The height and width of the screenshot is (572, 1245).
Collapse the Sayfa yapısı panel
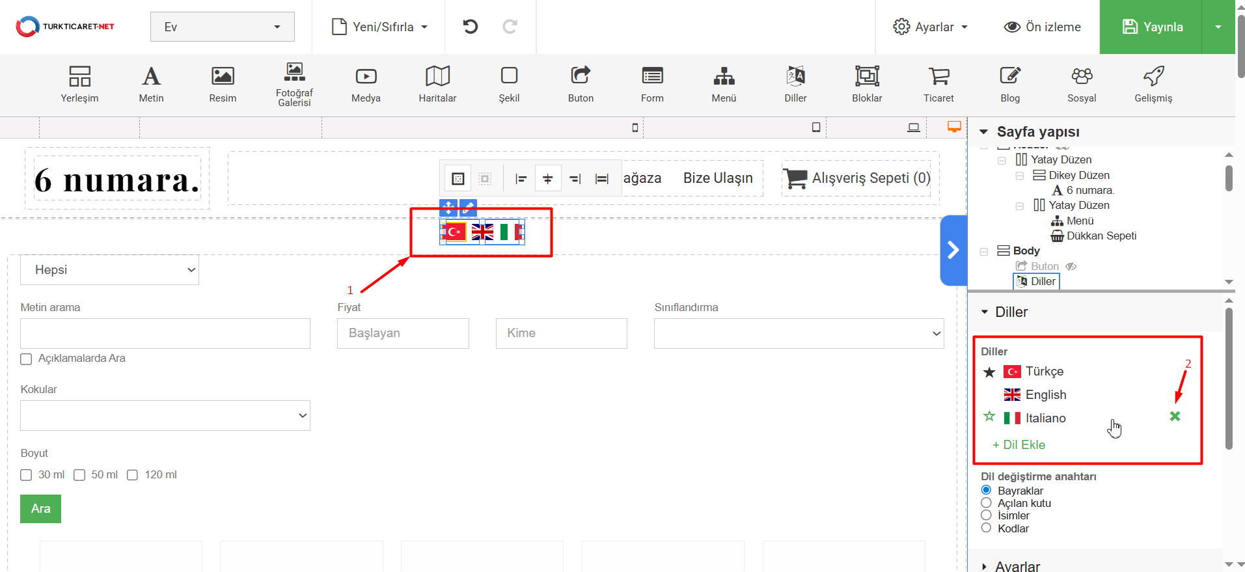click(x=983, y=132)
